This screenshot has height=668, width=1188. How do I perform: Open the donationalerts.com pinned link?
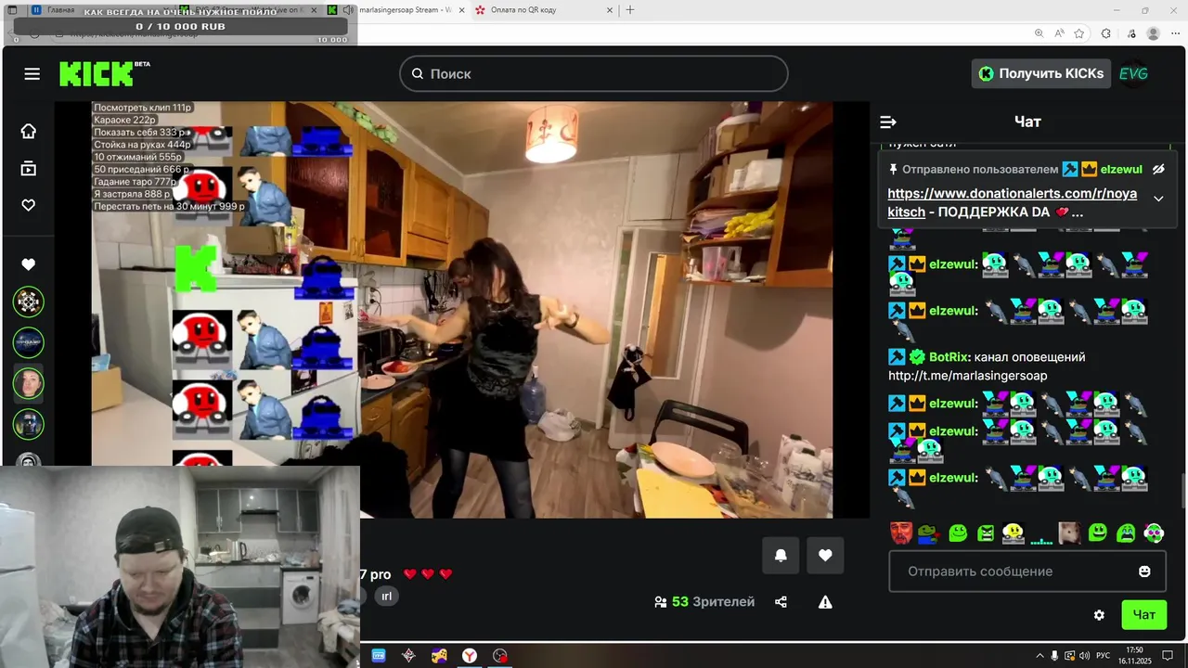point(1012,202)
